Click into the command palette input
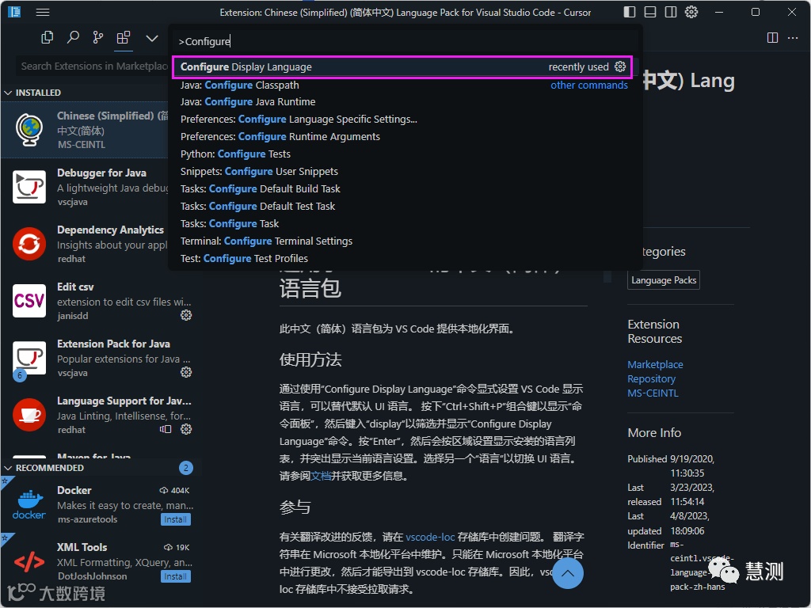The width and height of the screenshot is (811, 608). [405, 41]
